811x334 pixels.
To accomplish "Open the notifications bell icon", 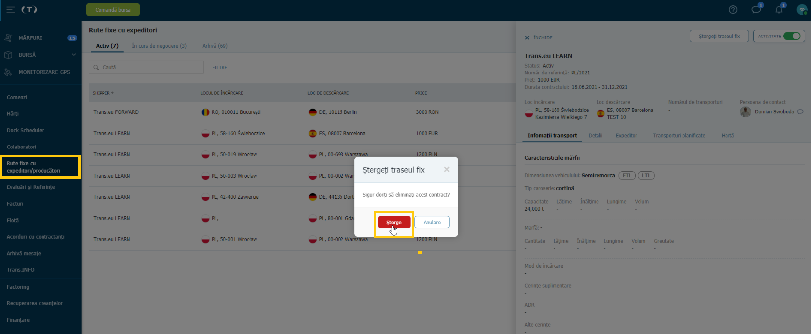I will (x=779, y=10).
